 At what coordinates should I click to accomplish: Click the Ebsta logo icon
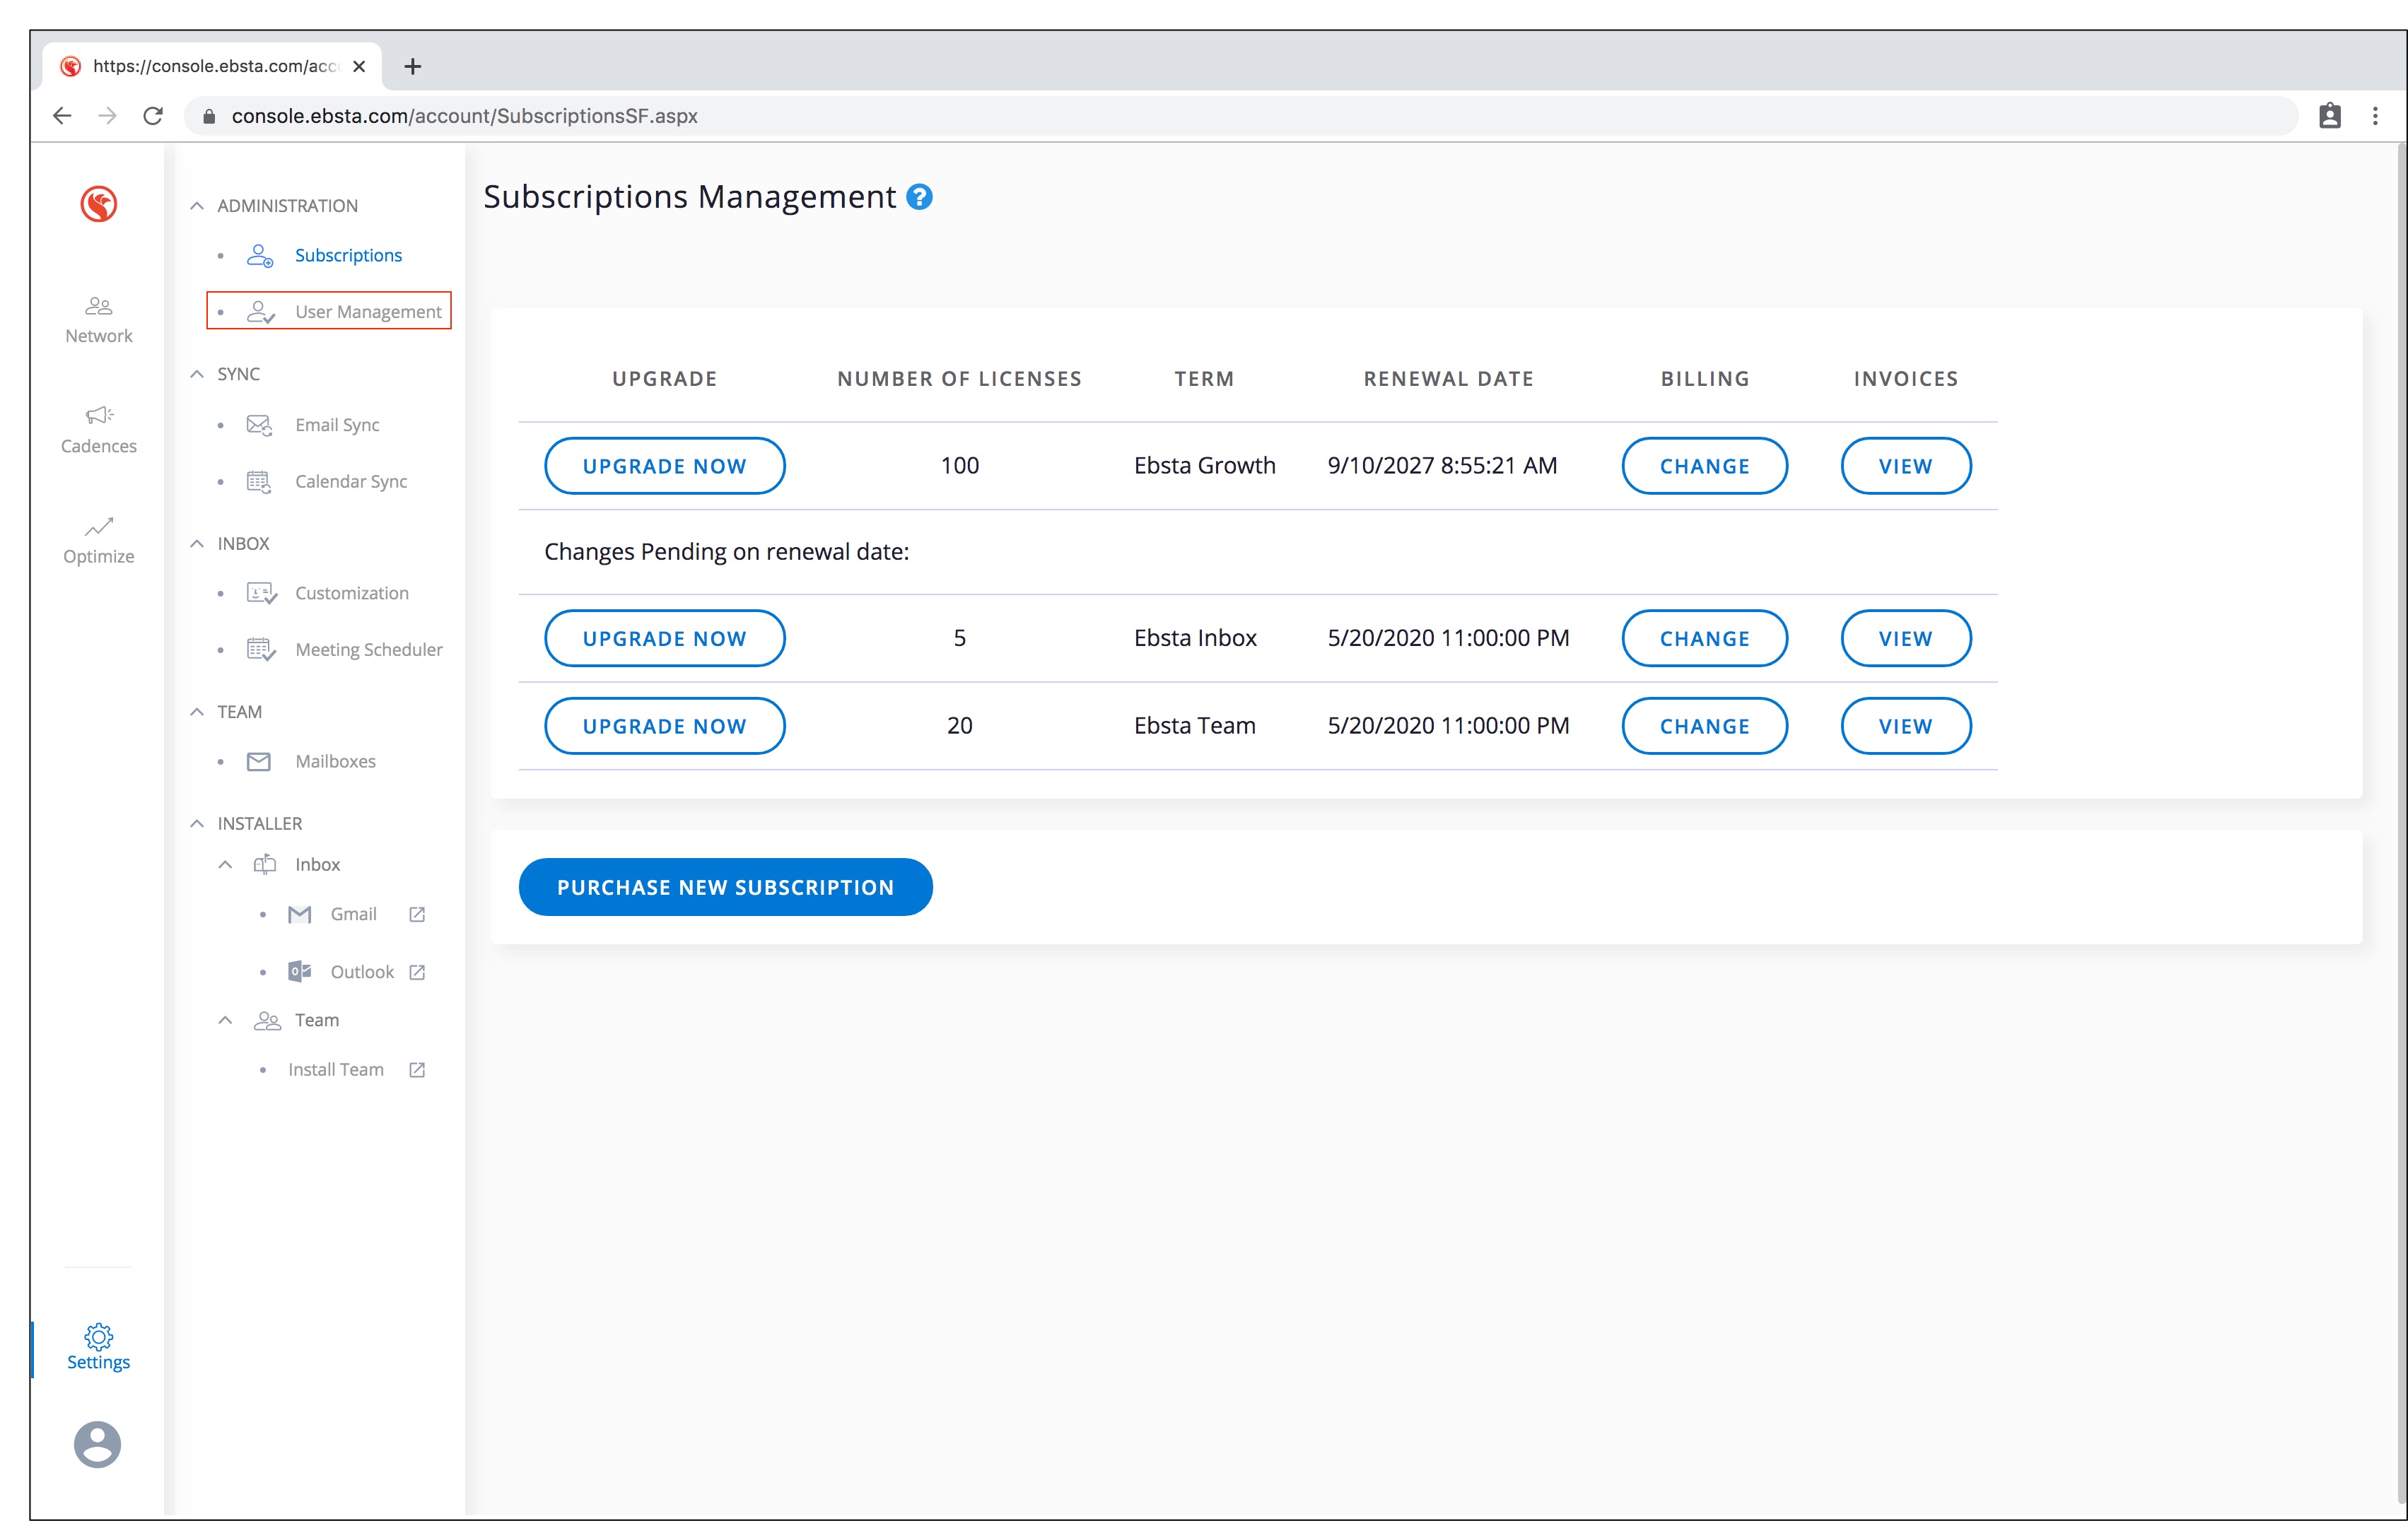point(98,204)
